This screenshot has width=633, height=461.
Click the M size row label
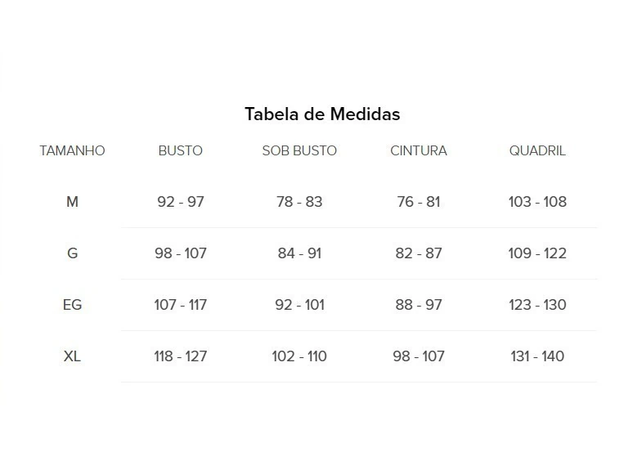coord(72,202)
